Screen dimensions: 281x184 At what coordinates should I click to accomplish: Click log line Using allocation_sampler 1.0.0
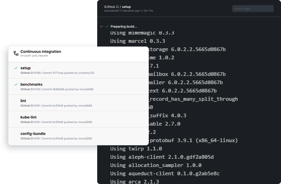click(x=156, y=165)
